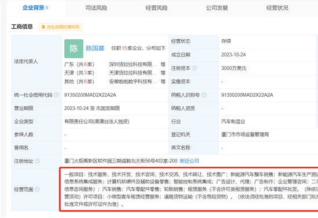This screenshot has width=318, height=218.
Task: Select 其他（共6家） region entry
Action: click(79, 81)
